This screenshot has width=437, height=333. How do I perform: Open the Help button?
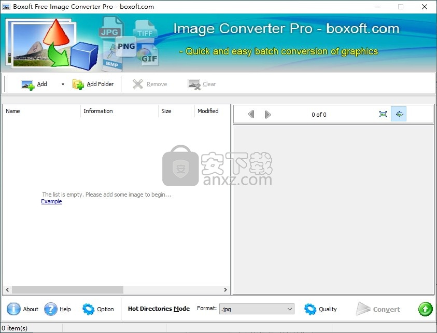point(58,309)
